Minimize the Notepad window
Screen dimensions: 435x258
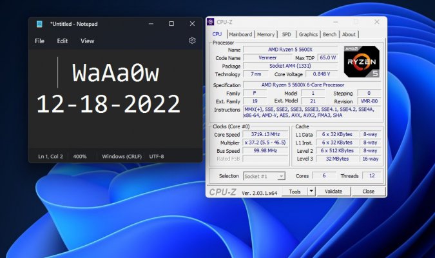tap(151, 24)
